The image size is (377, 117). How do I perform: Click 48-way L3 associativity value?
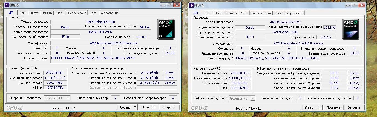pos(355,88)
